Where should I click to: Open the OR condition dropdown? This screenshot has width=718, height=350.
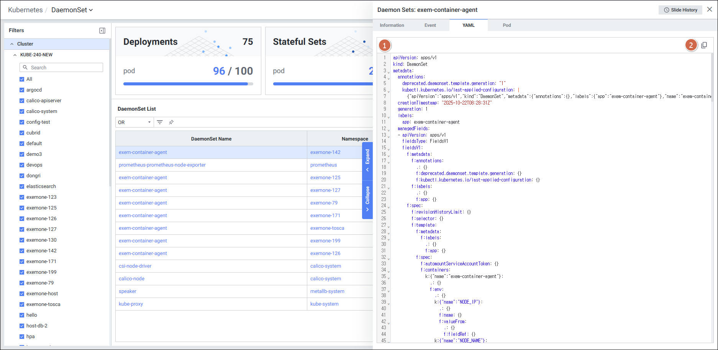pyautogui.click(x=134, y=122)
